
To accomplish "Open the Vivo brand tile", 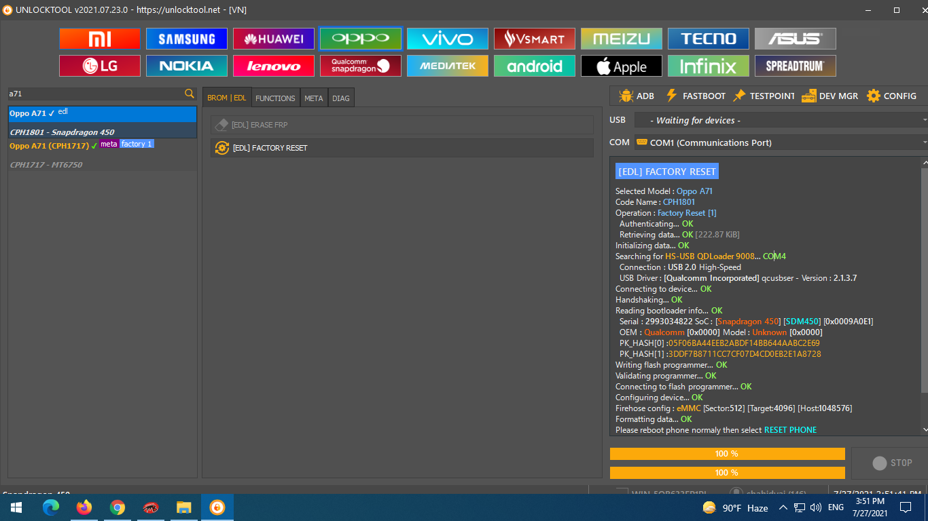I will (448, 39).
